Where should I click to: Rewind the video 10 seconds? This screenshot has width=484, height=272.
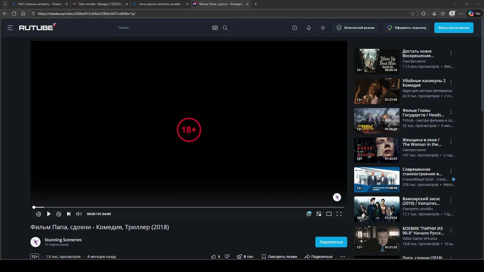click(x=39, y=214)
